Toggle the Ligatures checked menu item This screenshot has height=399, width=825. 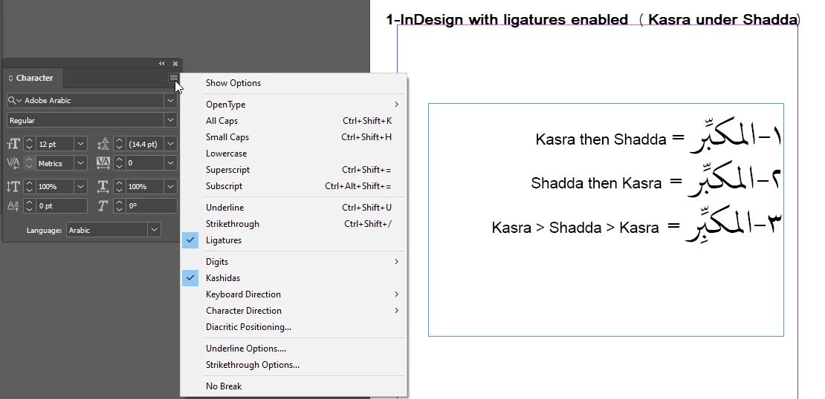click(294, 240)
